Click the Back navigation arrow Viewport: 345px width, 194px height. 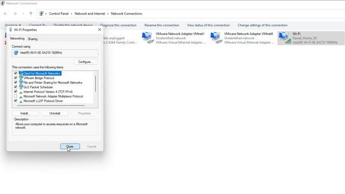pyautogui.click(x=5, y=13)
